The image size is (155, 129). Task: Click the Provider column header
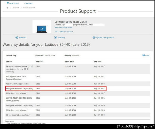pyautogui.click(x=40, y=62)
